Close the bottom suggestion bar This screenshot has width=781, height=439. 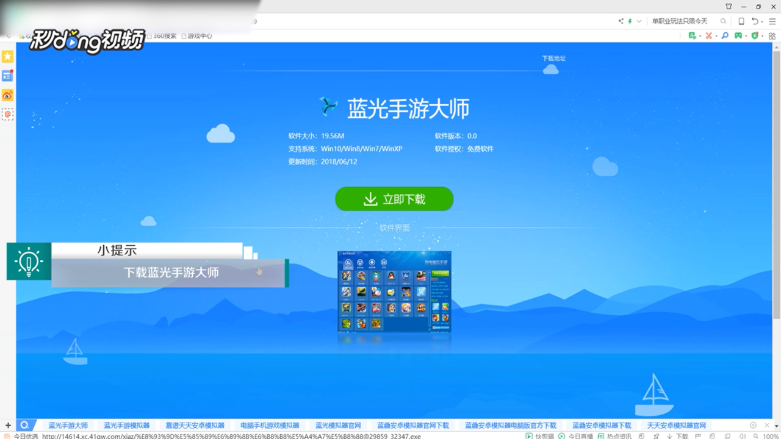(767, 425)
